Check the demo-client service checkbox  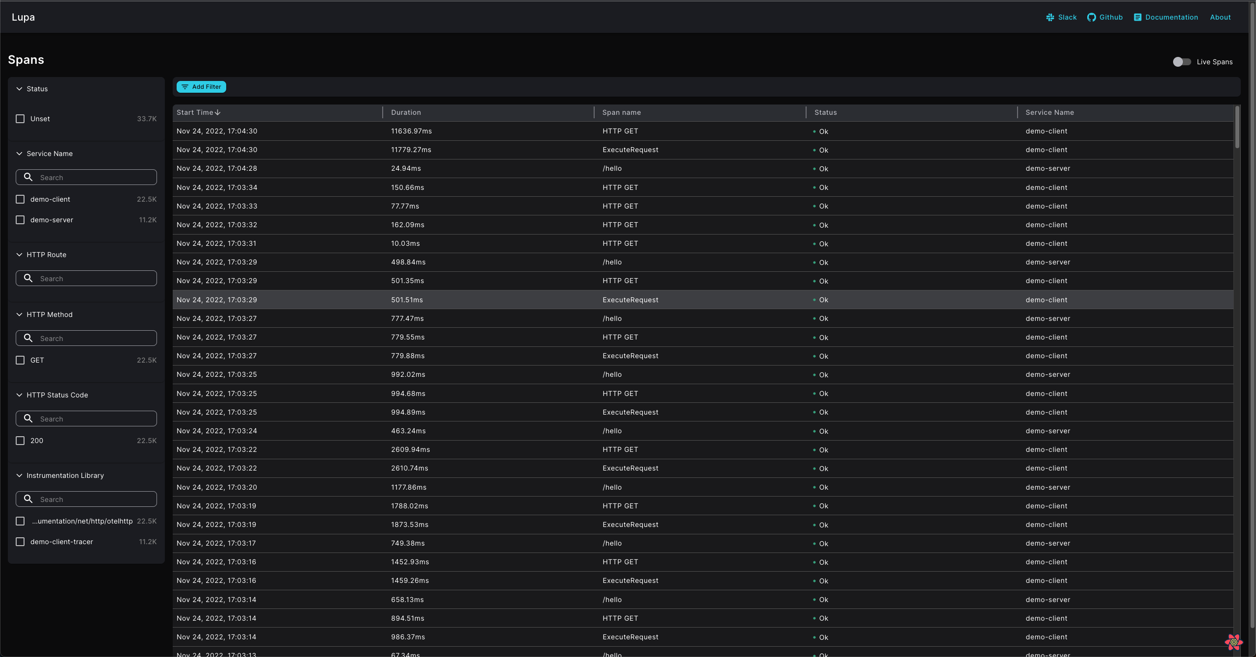pos(20,199)
